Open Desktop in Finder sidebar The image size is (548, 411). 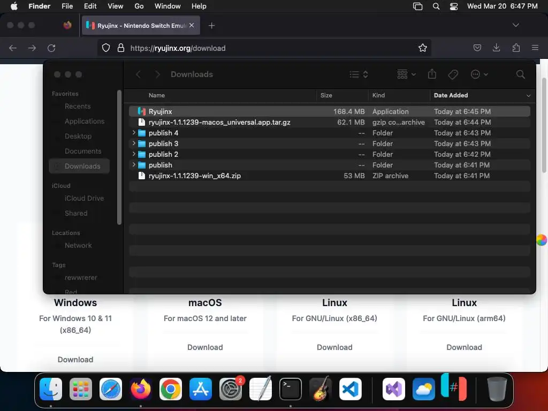[78, 136]
